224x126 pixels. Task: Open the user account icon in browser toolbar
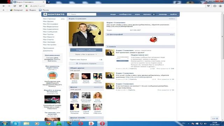tap(220, 6)
